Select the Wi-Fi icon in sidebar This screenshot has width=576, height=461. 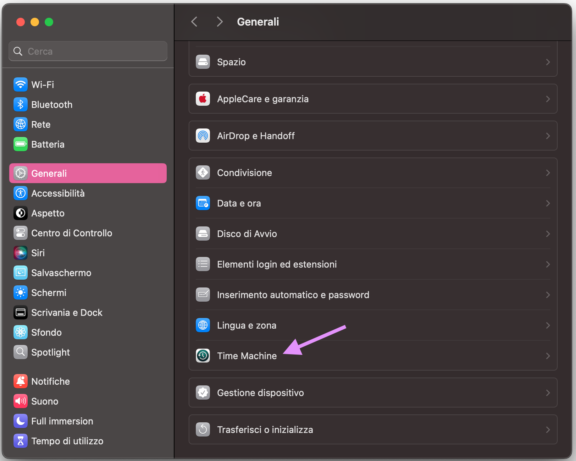click(21, 84)
